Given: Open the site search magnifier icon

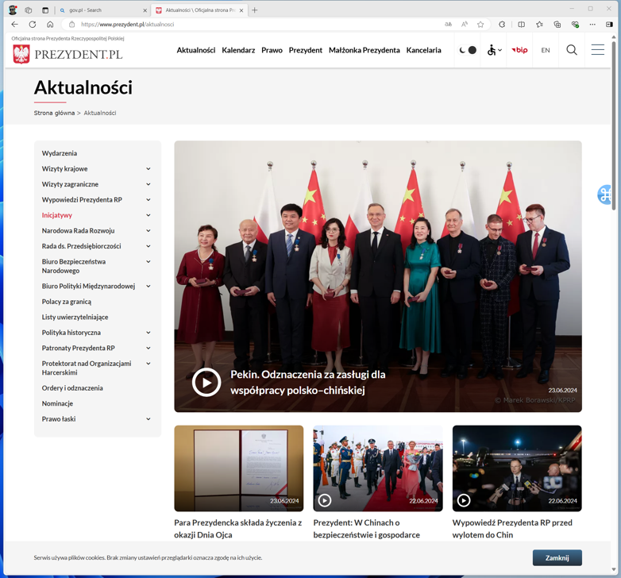Looking at the screenshot, I should click(571, 50).
